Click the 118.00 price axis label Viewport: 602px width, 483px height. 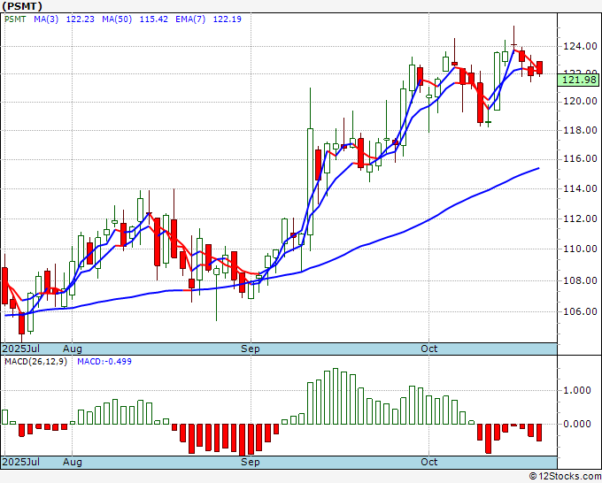tap(580, 130)
